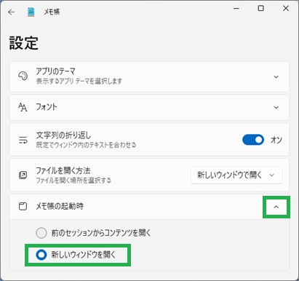Viewport: 299px width, 281px height.
Task: Click 表示するアプリ テーマを選択します description
Action: (x=79, y=81)
